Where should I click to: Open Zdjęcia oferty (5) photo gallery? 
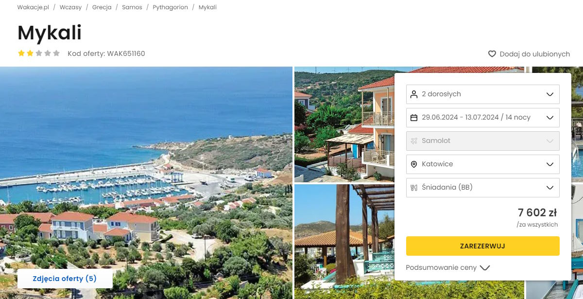point(65,279)
